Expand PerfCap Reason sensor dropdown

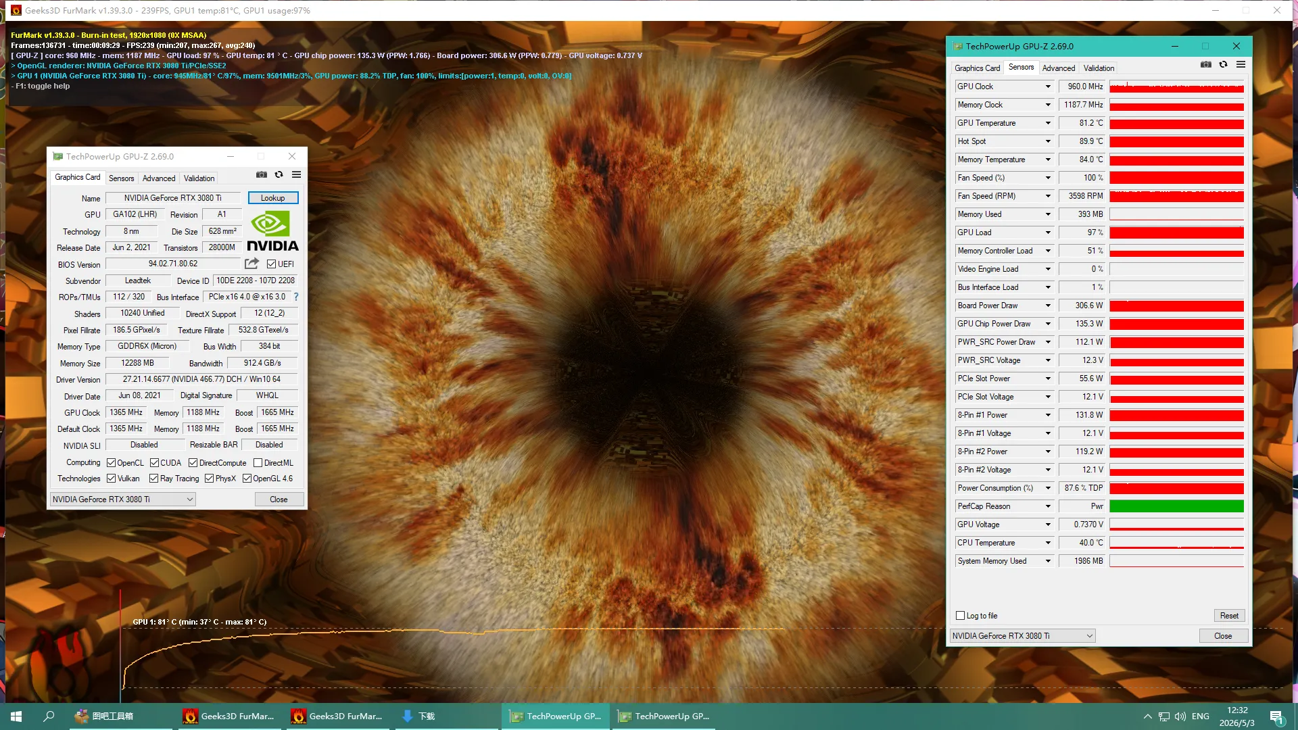(1048, 506)
